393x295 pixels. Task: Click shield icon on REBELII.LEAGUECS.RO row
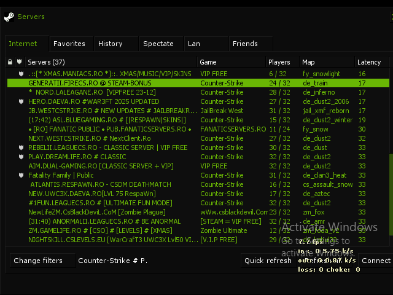pos(21,147)
